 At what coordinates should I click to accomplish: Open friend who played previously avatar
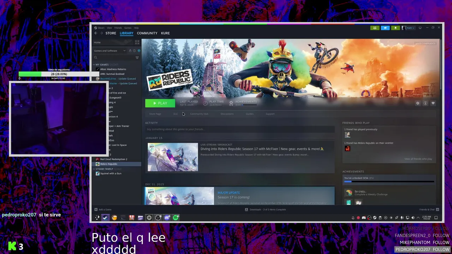point(347,135)
